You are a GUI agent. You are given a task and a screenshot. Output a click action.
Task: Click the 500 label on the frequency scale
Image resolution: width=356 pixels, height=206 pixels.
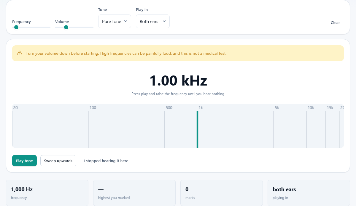pyautogui.click(x=169, y=107)
